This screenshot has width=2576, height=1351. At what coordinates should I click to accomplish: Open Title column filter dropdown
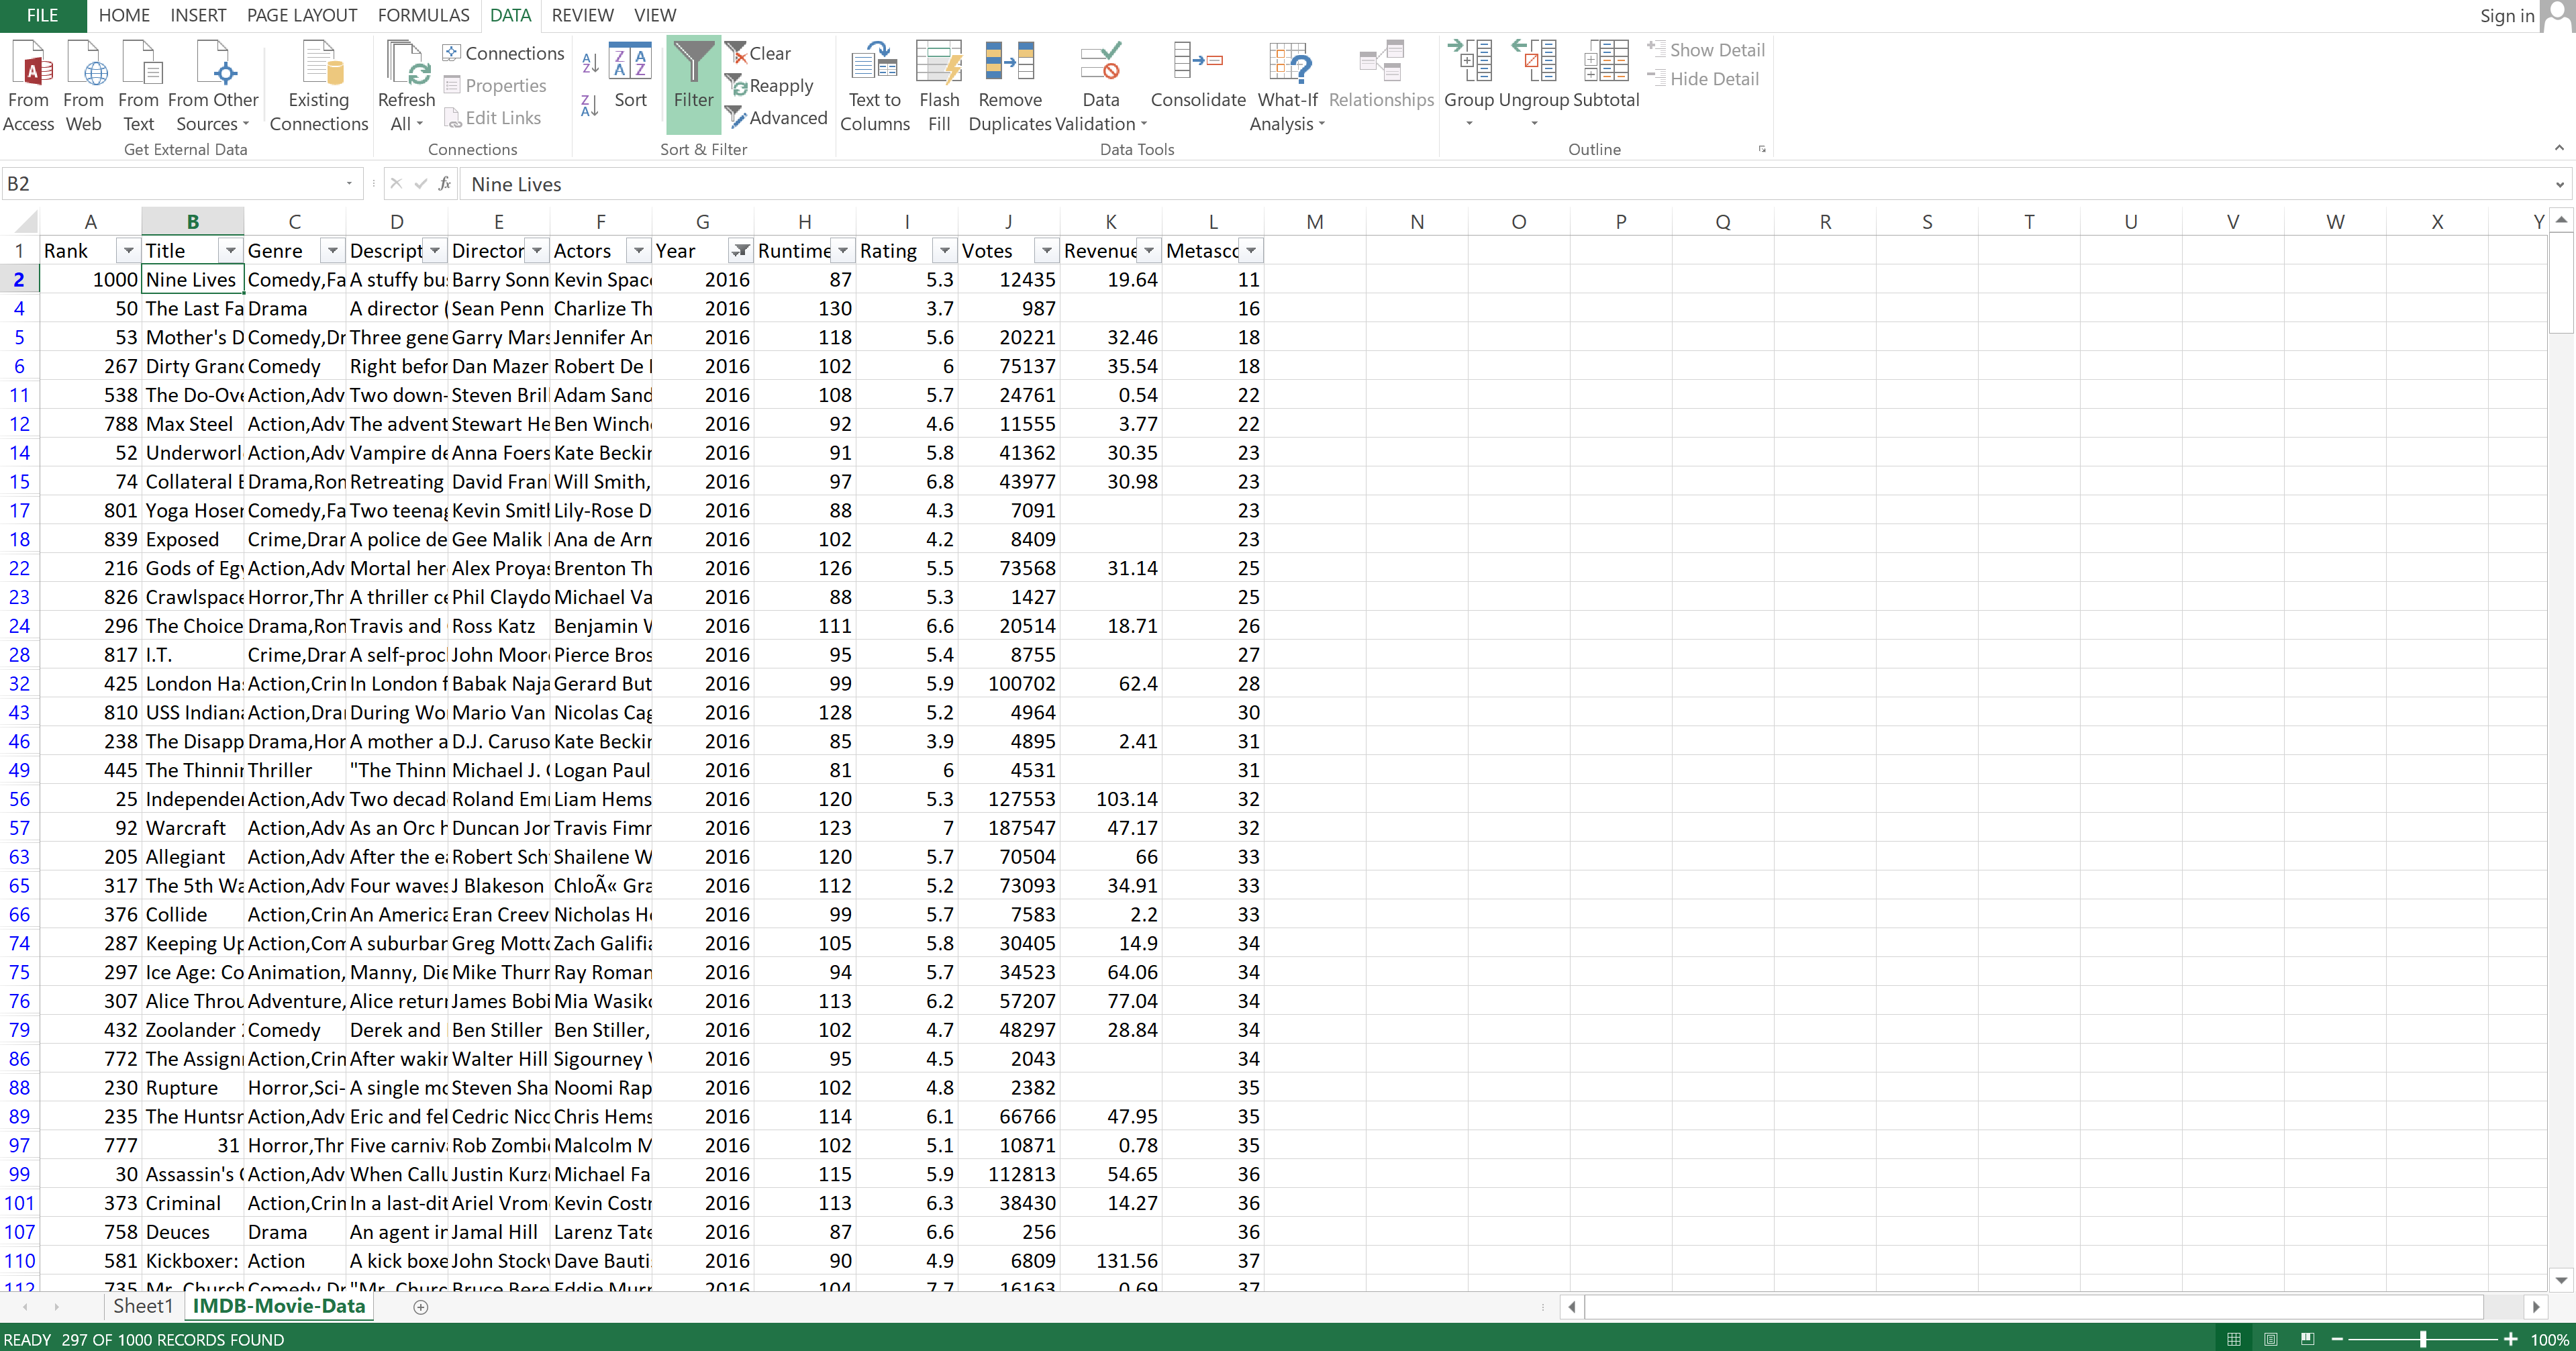230,251
